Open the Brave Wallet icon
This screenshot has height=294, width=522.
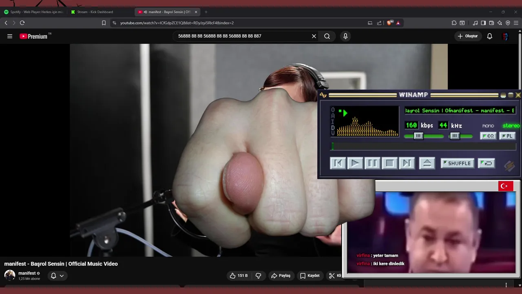tap(491, 23)
